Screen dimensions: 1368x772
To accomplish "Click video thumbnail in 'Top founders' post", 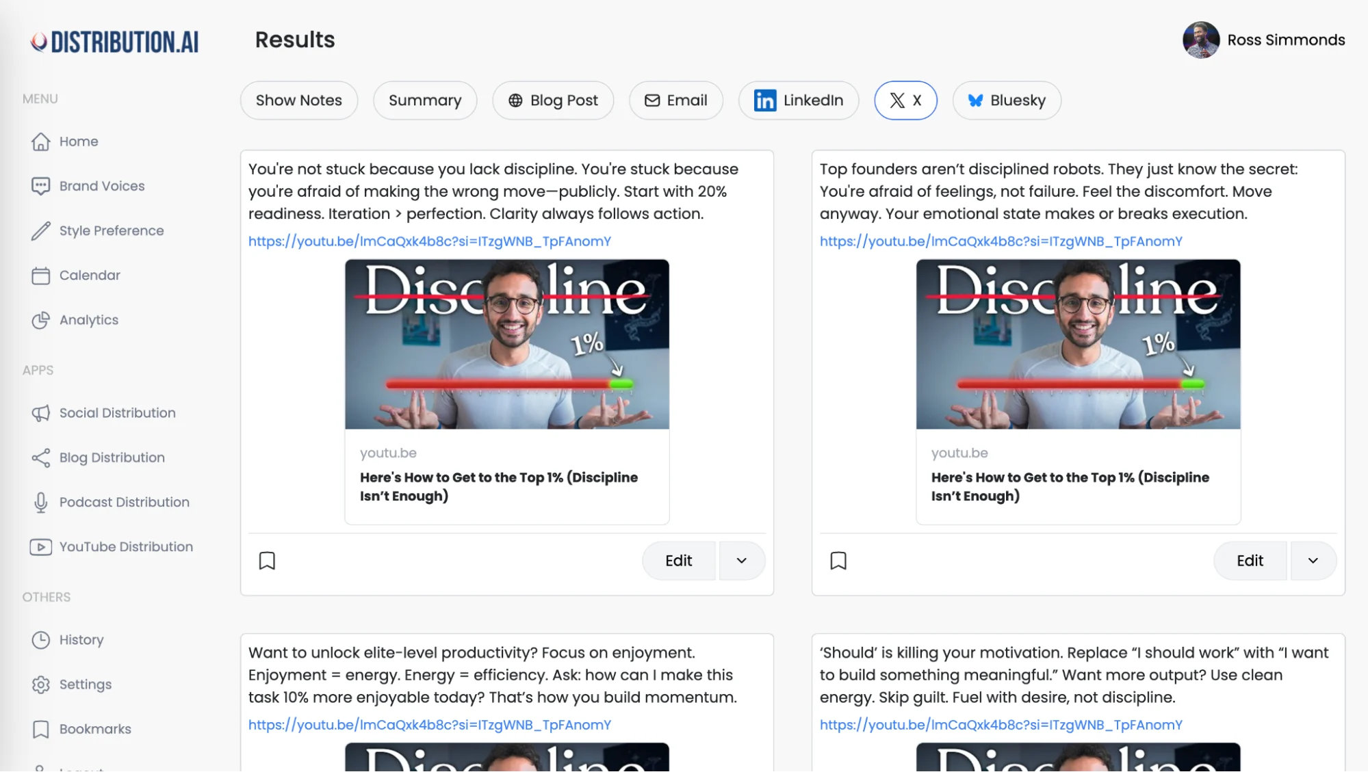I will coord(1079,344).
